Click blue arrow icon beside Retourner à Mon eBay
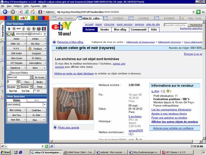 [x=54, y=42]
